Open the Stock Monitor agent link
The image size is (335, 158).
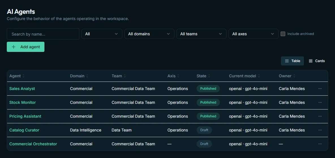point(22,102)
